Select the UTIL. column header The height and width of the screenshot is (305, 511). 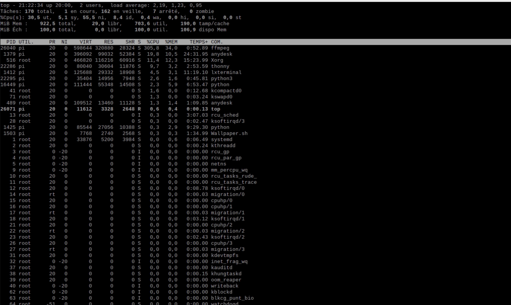(26, 42)
